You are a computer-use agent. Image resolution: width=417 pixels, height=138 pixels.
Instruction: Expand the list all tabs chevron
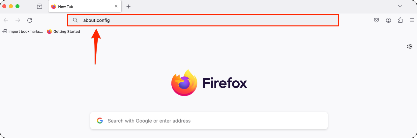pyautogui.click(x=400, y=6)
